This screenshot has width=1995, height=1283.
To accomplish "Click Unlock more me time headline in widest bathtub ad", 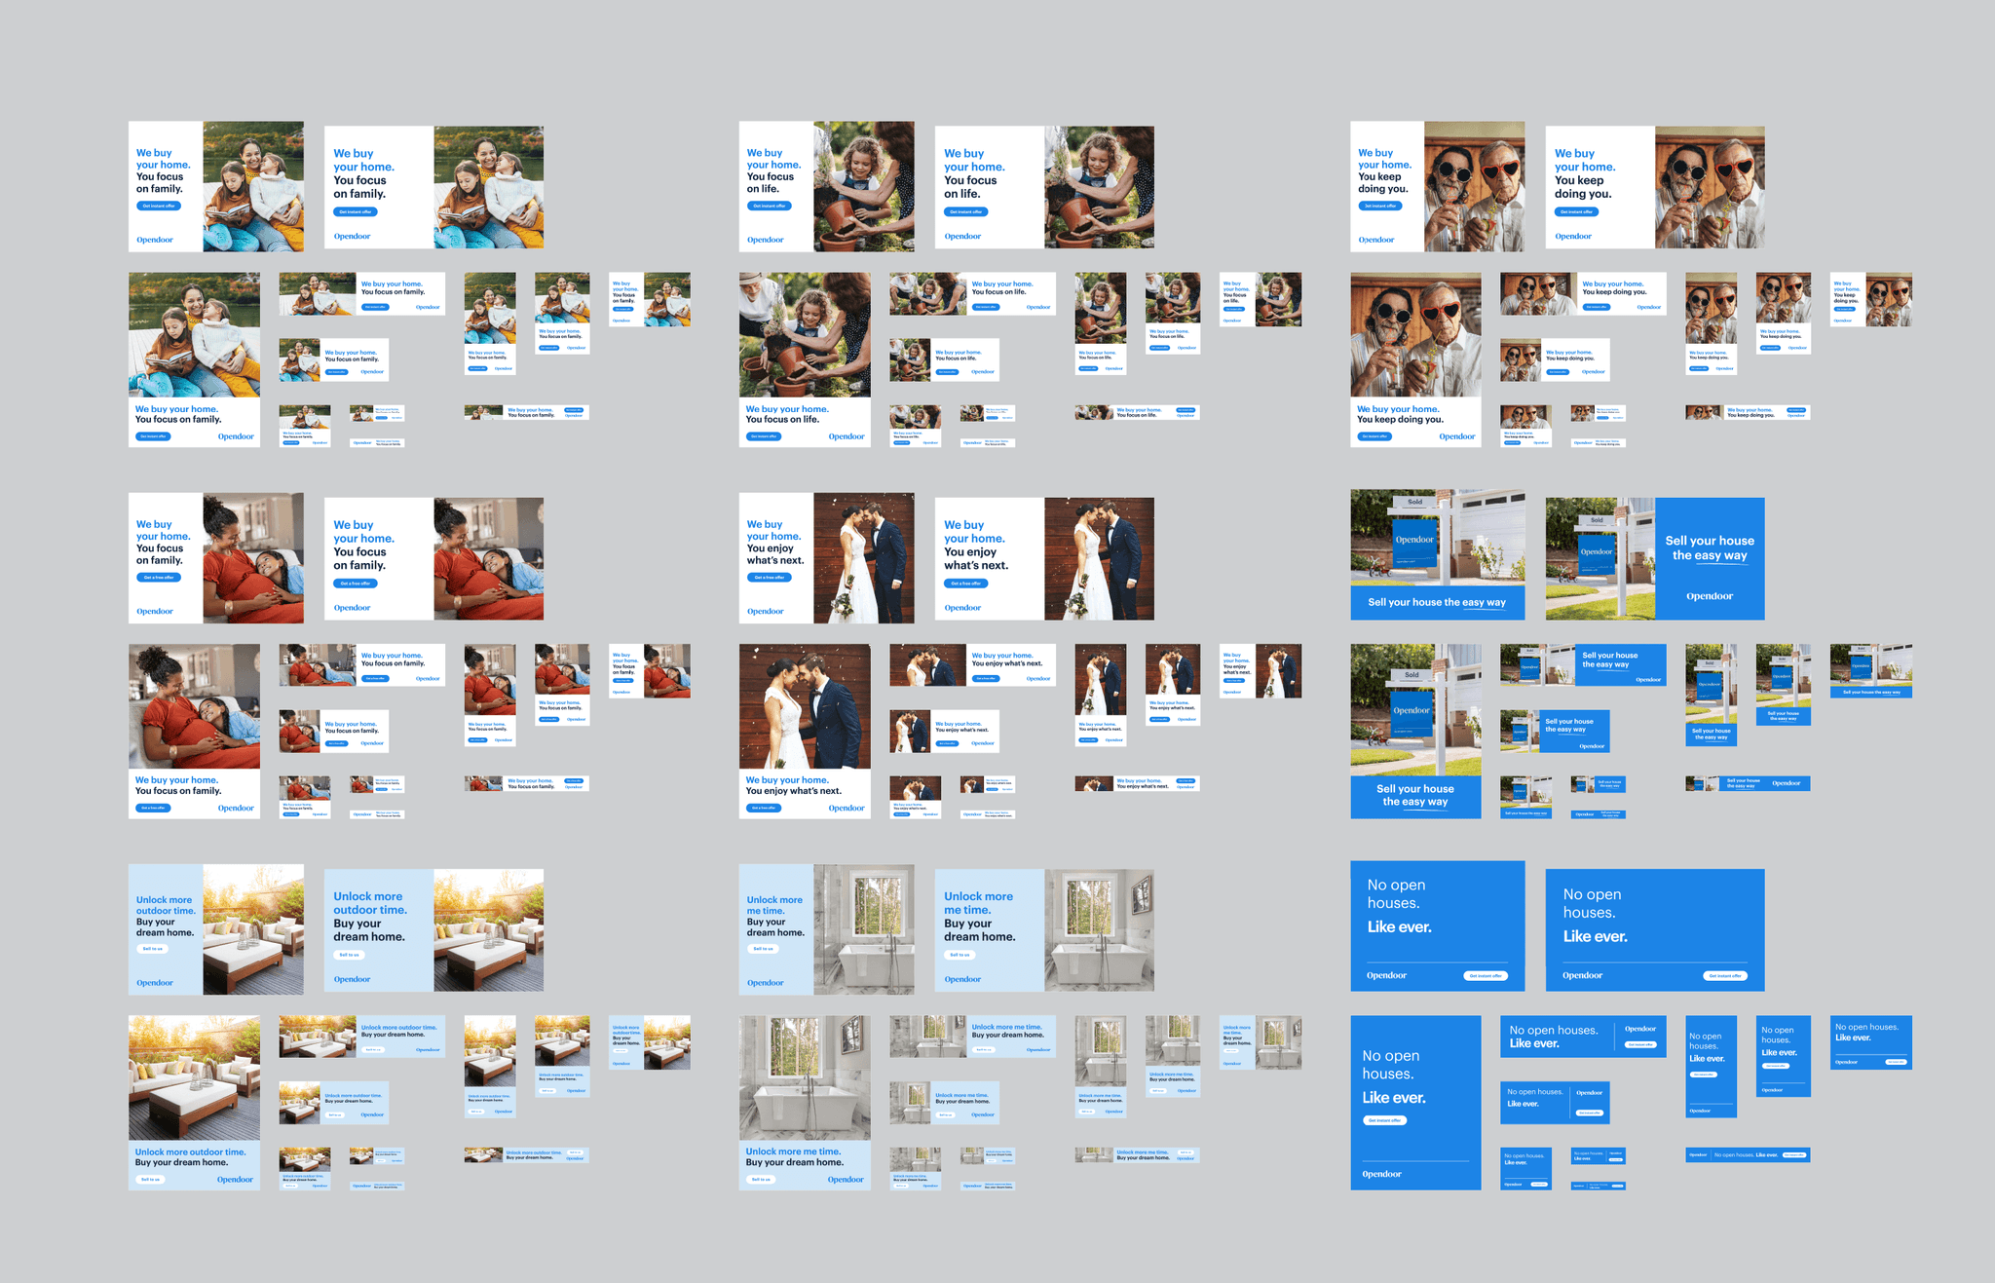I will (x=978, y=903).
